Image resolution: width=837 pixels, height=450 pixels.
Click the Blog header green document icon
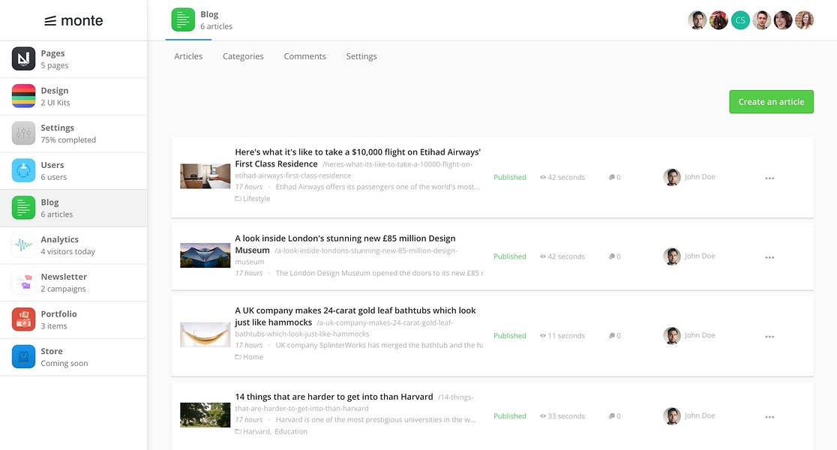183,19
